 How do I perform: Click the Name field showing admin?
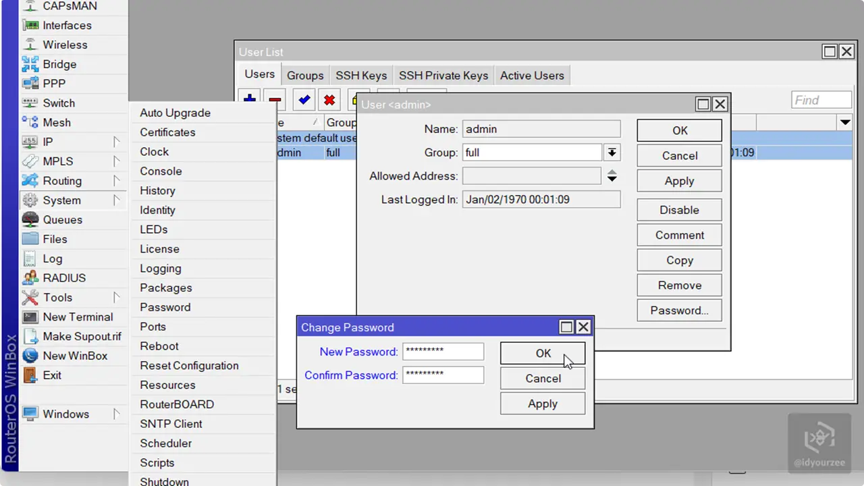541,129
